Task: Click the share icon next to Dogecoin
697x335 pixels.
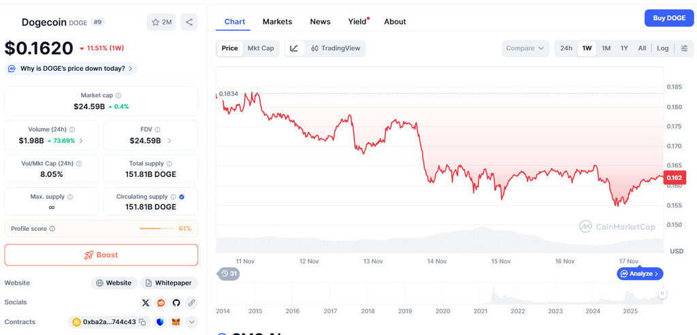Action: [189, 22]
